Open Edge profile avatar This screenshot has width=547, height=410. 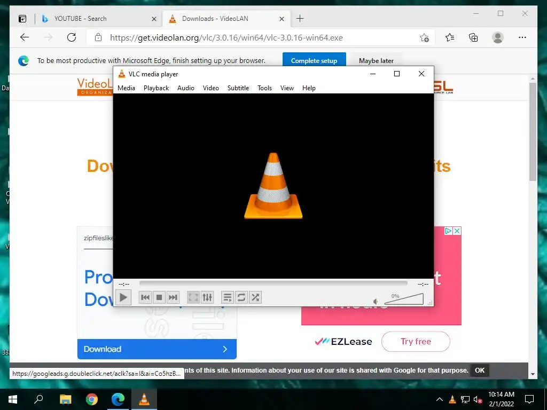(x=498, y=37)
